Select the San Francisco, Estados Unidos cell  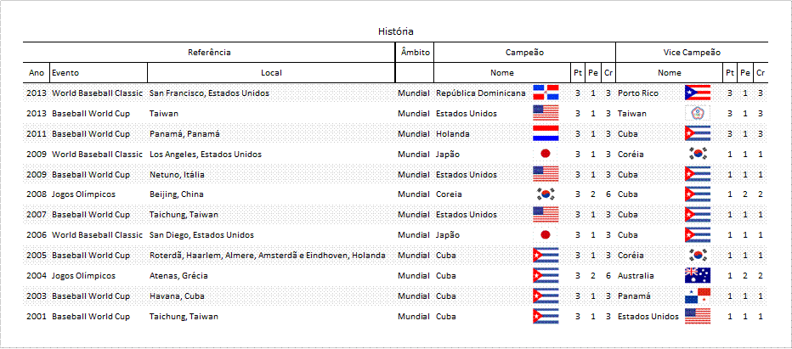coord(209,93)
